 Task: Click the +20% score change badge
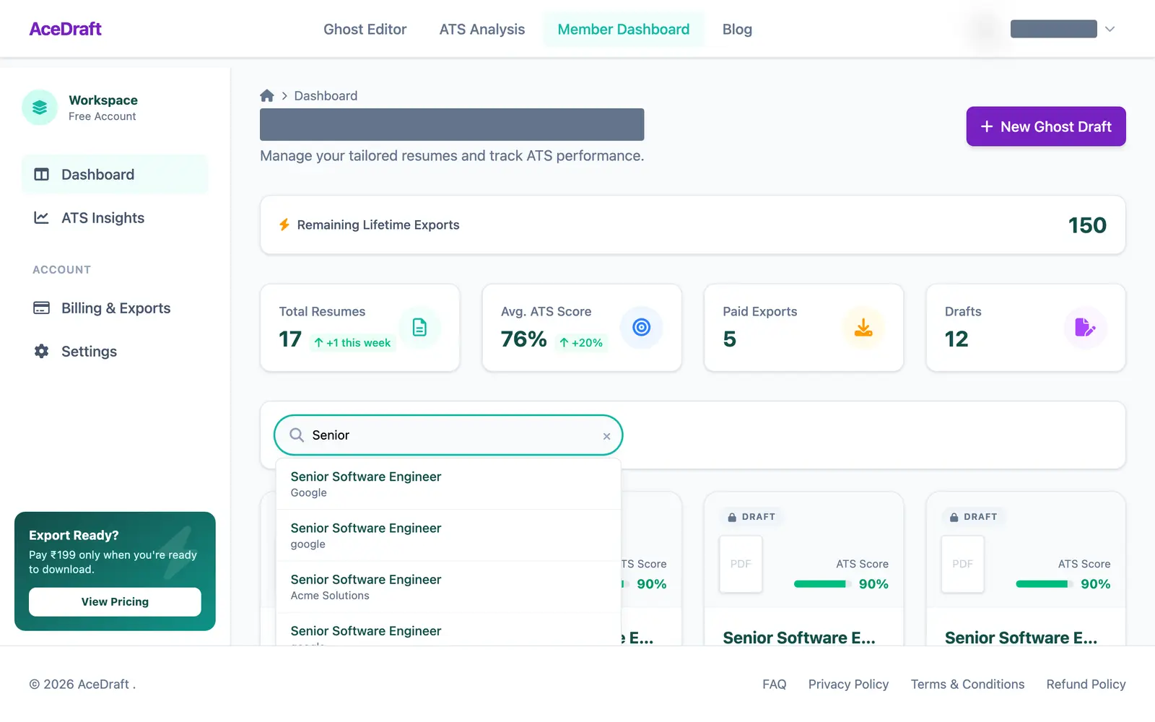click(x=581, y=343)
